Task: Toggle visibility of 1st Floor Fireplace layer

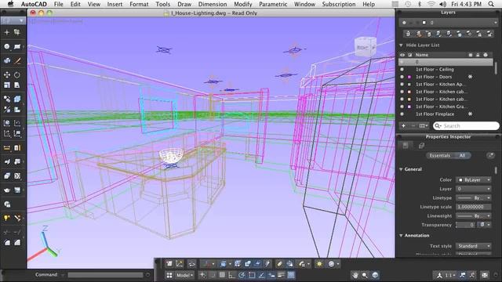Action: click(x=402, y=114)
